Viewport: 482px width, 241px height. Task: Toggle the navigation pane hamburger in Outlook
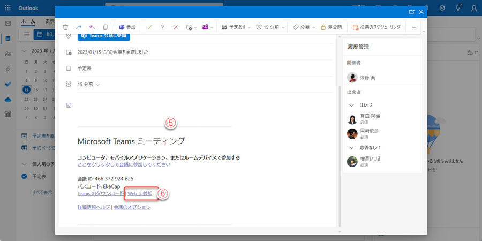27,34
